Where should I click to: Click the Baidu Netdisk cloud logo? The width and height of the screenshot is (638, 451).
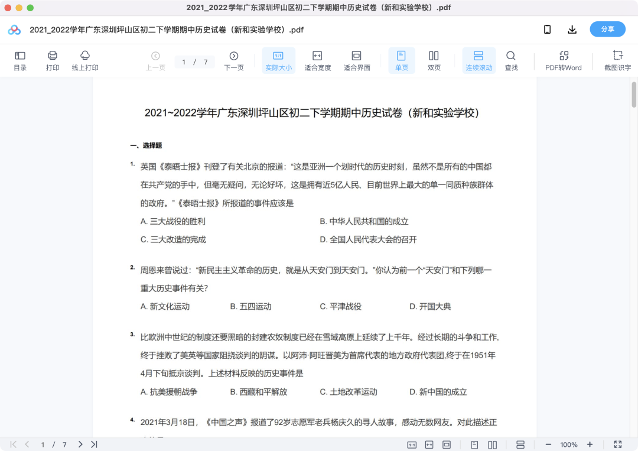point(14,30)
